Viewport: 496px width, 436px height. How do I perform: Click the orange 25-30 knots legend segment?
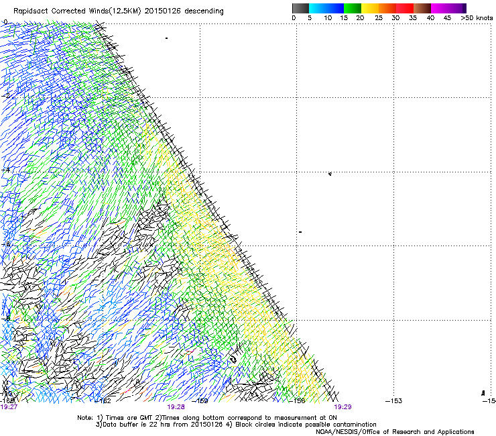387,8
